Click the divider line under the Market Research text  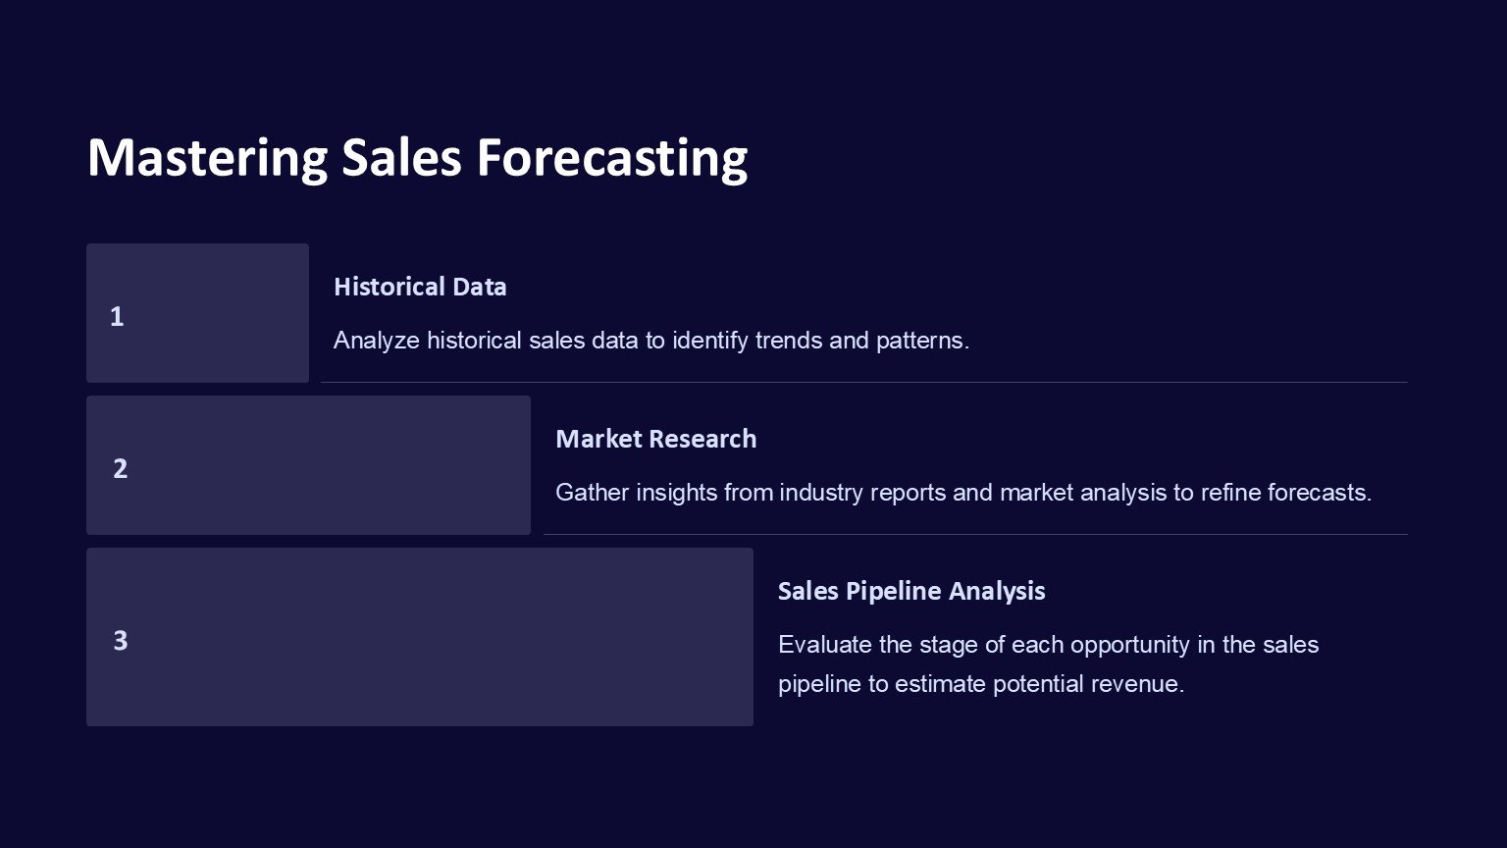pyautogui.click(x=975, y=534)
